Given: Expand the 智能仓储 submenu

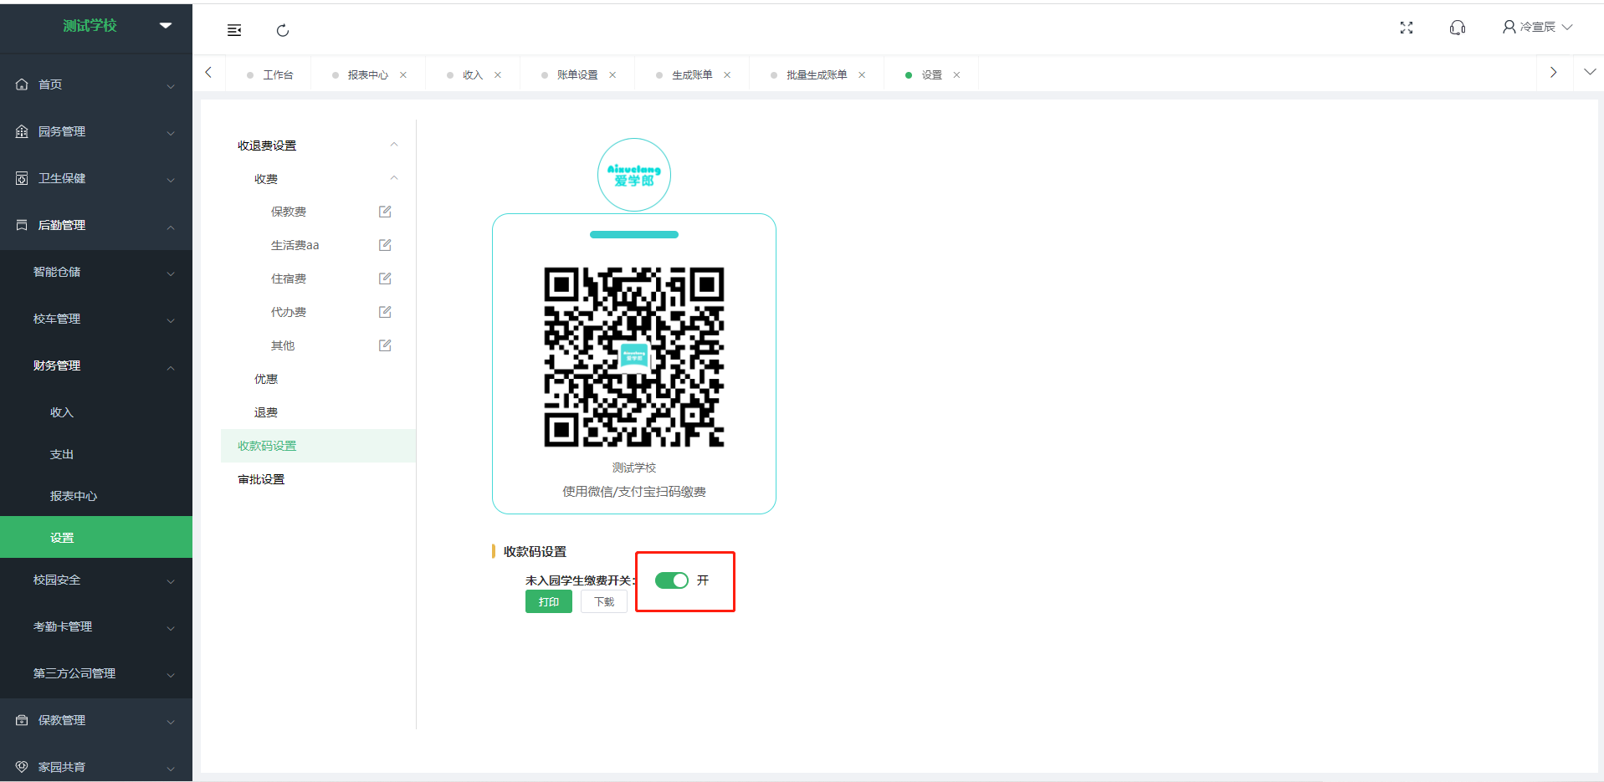Looking at the screenshot, I should (x=96, y=272).
